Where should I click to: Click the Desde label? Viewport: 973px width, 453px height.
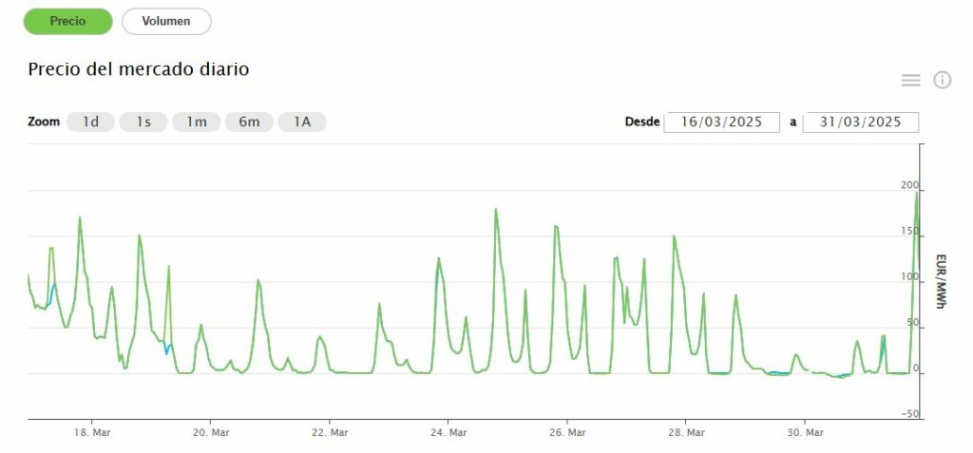point(642,123)
